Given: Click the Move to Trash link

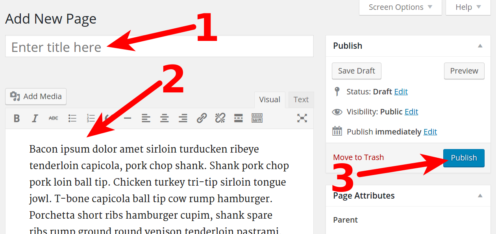Looking at the screenshot, I should tap(358, 157).
